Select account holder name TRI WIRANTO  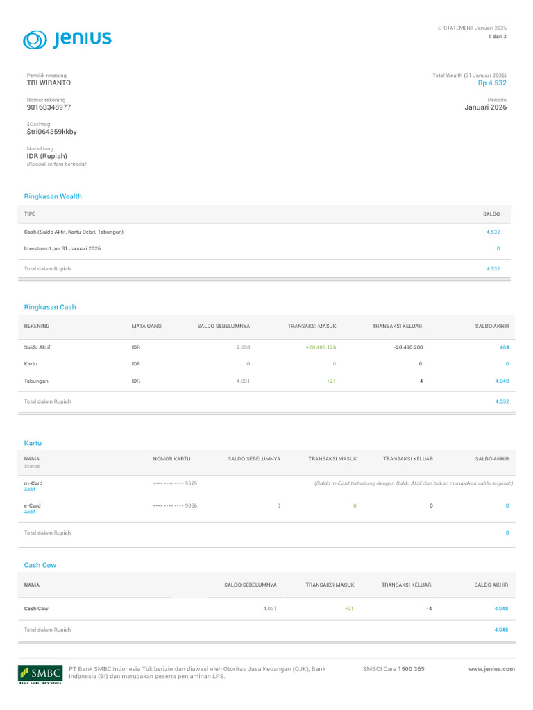tap(49, 83)
